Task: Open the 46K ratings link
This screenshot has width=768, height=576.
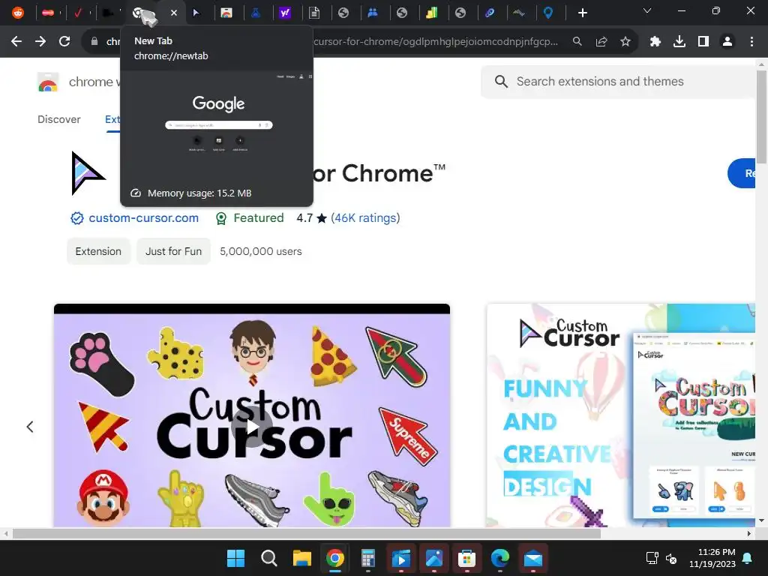Action: 365,218
